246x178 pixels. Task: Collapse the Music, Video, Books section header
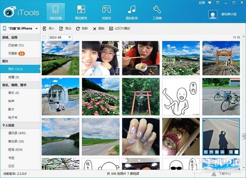20,85
